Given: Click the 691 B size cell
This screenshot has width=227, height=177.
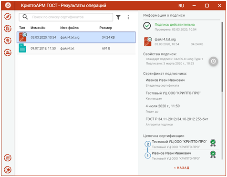Looking at the screenshot, I should point(106,48).
